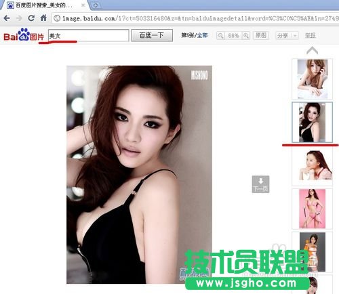
Task: Click the 原图 original image button
Action: (261, 35)
